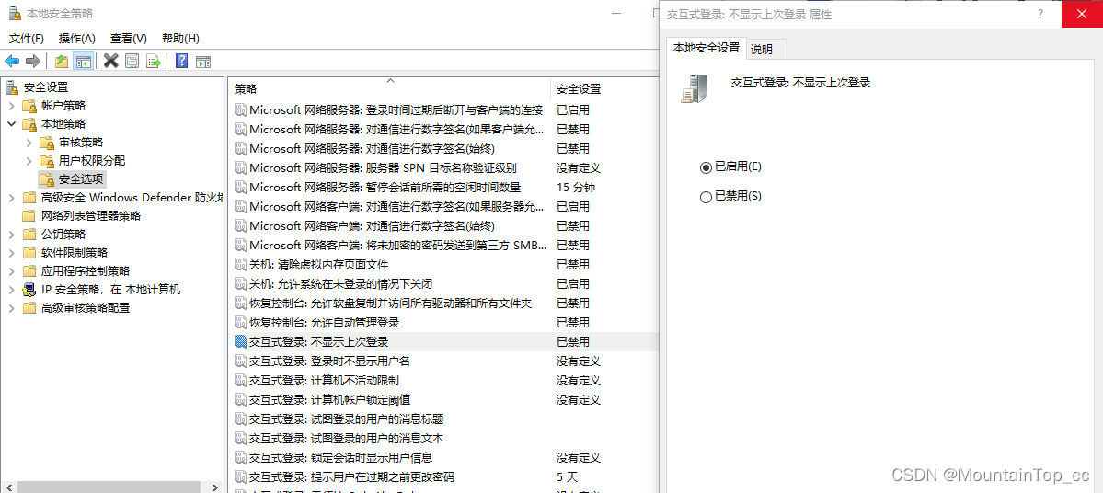This screenshot has height=493, width=1103.
Task: Click the folder icon beside 用户权限分配
Action: coord(46,160)
